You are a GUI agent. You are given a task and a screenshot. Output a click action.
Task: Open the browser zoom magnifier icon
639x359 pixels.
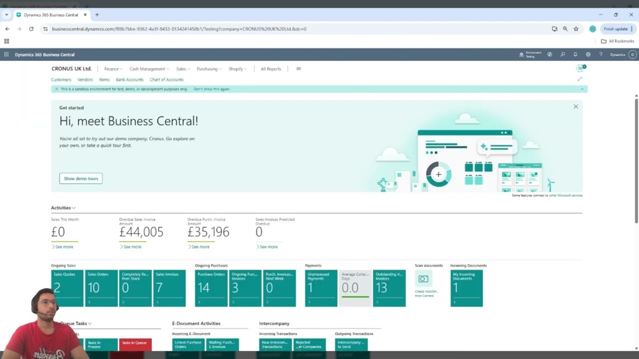point(565,29)
